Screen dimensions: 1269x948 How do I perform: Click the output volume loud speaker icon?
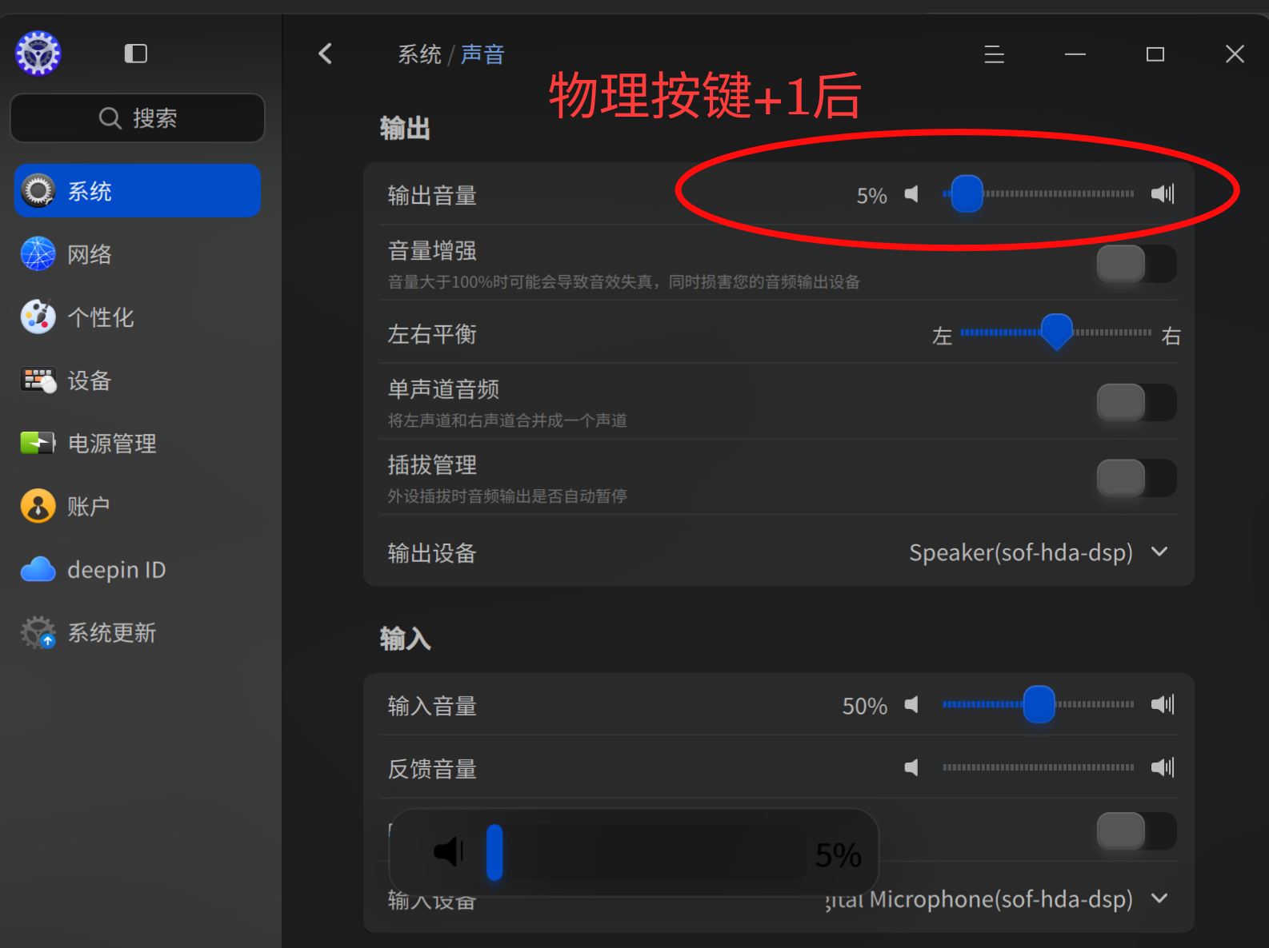point(1163,194)
